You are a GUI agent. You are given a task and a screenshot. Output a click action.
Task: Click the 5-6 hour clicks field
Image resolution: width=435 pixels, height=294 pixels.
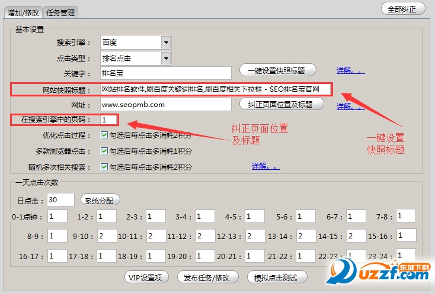tap(306, 216)
